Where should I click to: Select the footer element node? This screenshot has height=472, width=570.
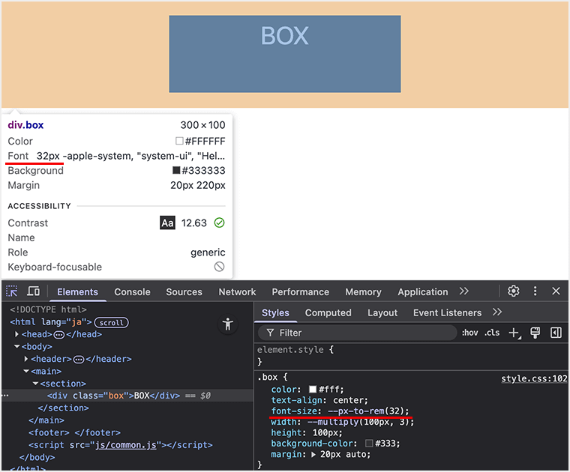[74, 432]
